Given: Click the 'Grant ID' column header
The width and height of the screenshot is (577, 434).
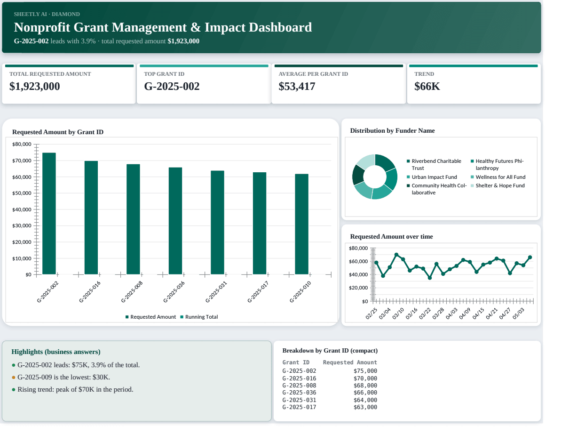Looking at the screenshot, I should pyautogui.click(x=296, y=362).
